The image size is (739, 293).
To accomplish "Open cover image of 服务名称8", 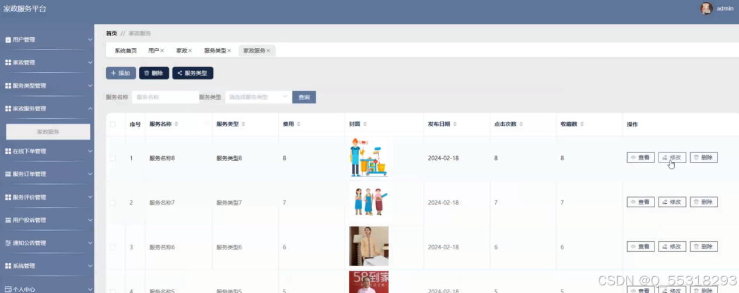I will pyautogui.click(x=369, y=157).
